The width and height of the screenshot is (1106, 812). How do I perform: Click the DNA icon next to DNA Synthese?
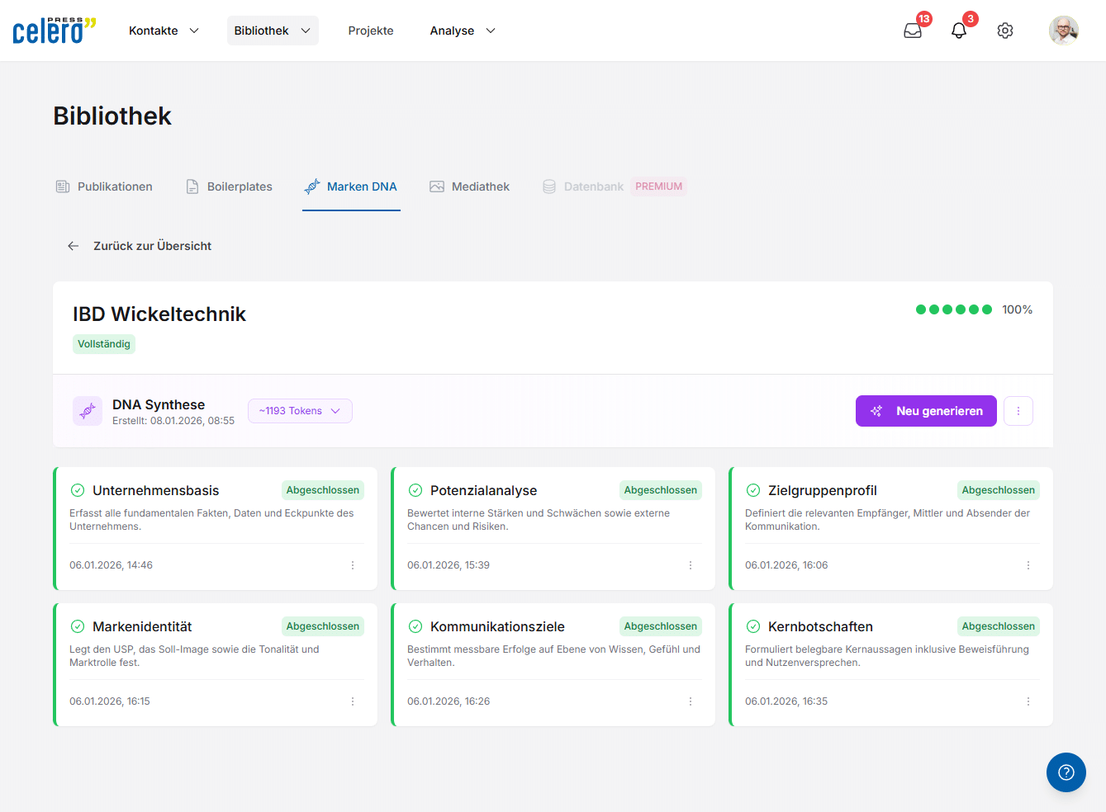tap(88, 411)
